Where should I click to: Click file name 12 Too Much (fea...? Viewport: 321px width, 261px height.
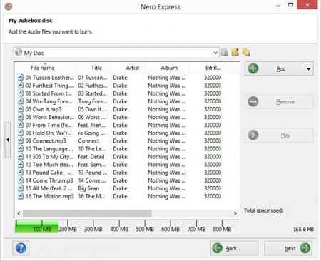tap(49, 165)
